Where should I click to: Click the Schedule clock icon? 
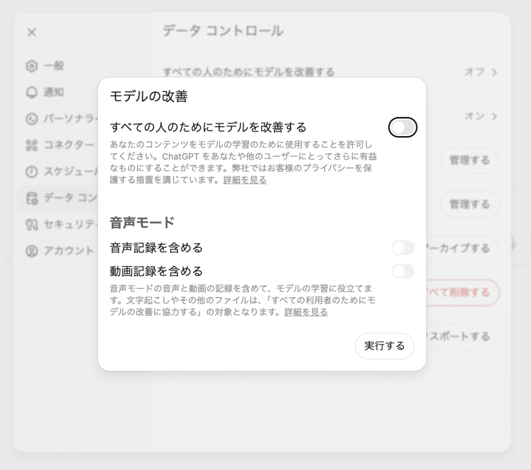32,171
